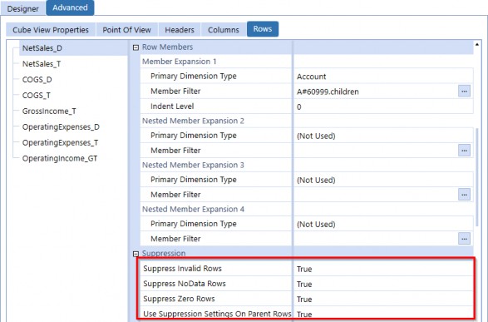The height and width of the screenshot is (322, 488).
Task: Select the COGS_T row
Action: pyautogui.click(x=36, y=96)
